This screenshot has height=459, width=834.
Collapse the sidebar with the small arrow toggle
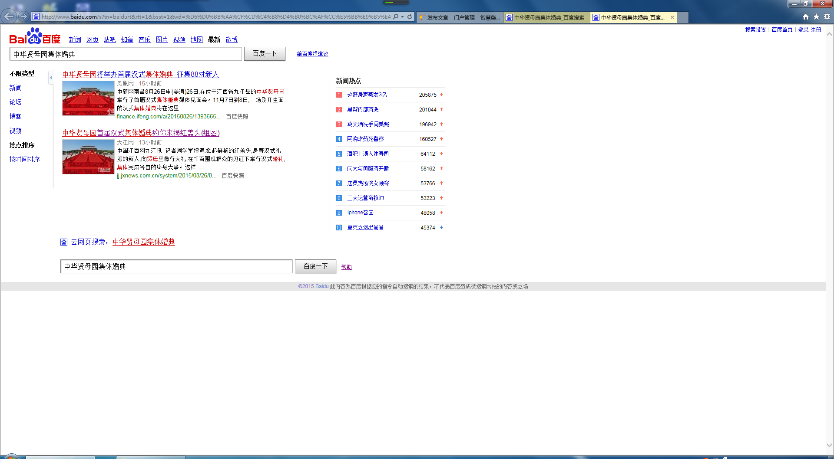tap(51, 78)
